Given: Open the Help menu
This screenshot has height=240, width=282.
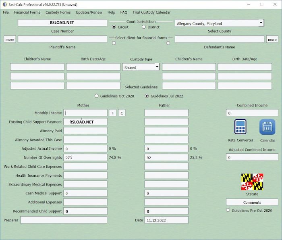Looking at the screenshot, I should 111,12.
